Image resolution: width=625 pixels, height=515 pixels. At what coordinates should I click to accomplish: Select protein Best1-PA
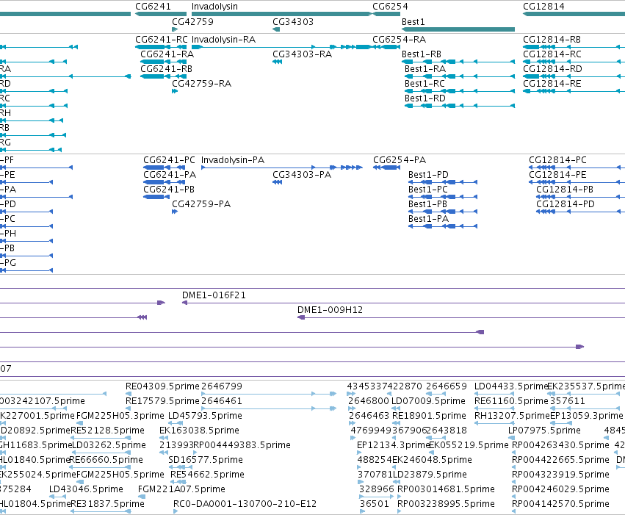tap(443, 226)
